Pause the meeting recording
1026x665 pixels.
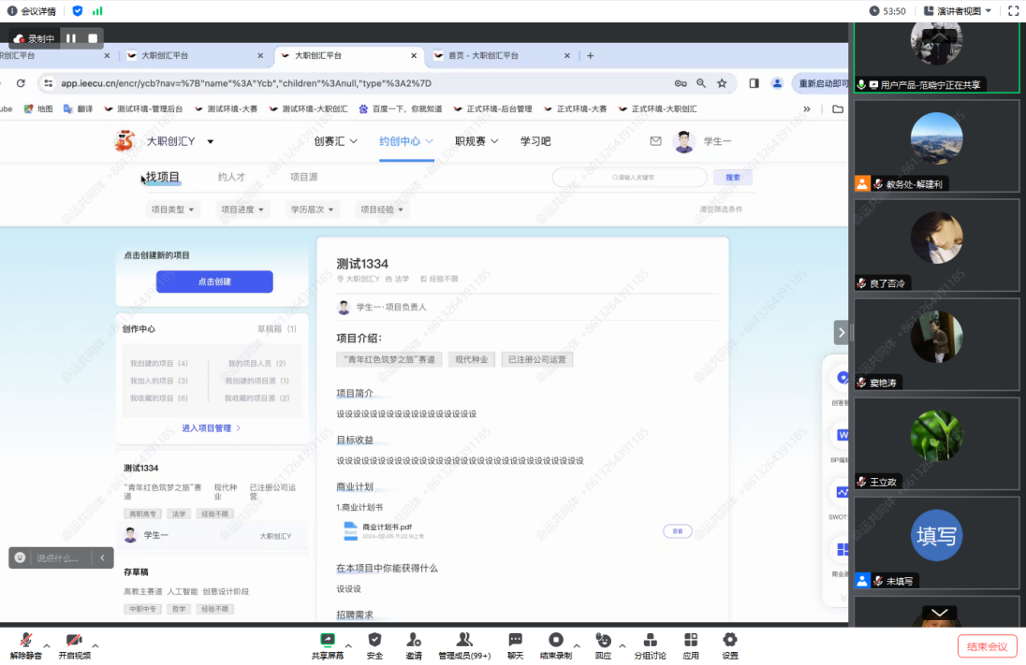coord(71,38)
